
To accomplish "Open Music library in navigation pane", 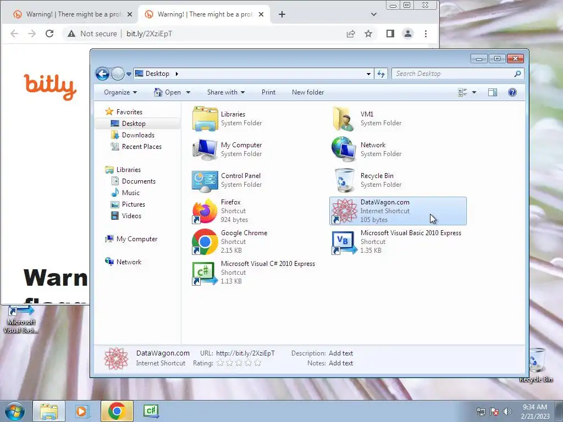I will click(125, 193).
